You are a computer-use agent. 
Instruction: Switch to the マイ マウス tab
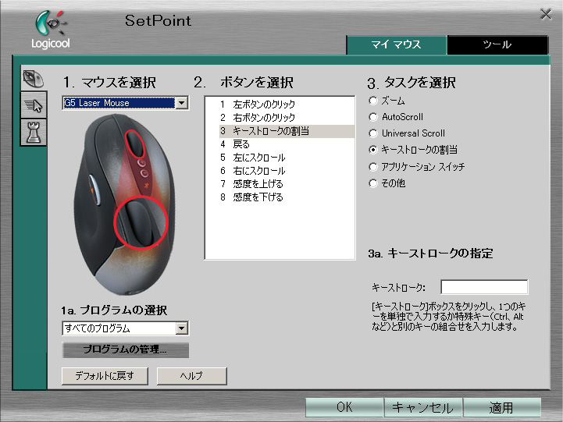click(397, 44)
